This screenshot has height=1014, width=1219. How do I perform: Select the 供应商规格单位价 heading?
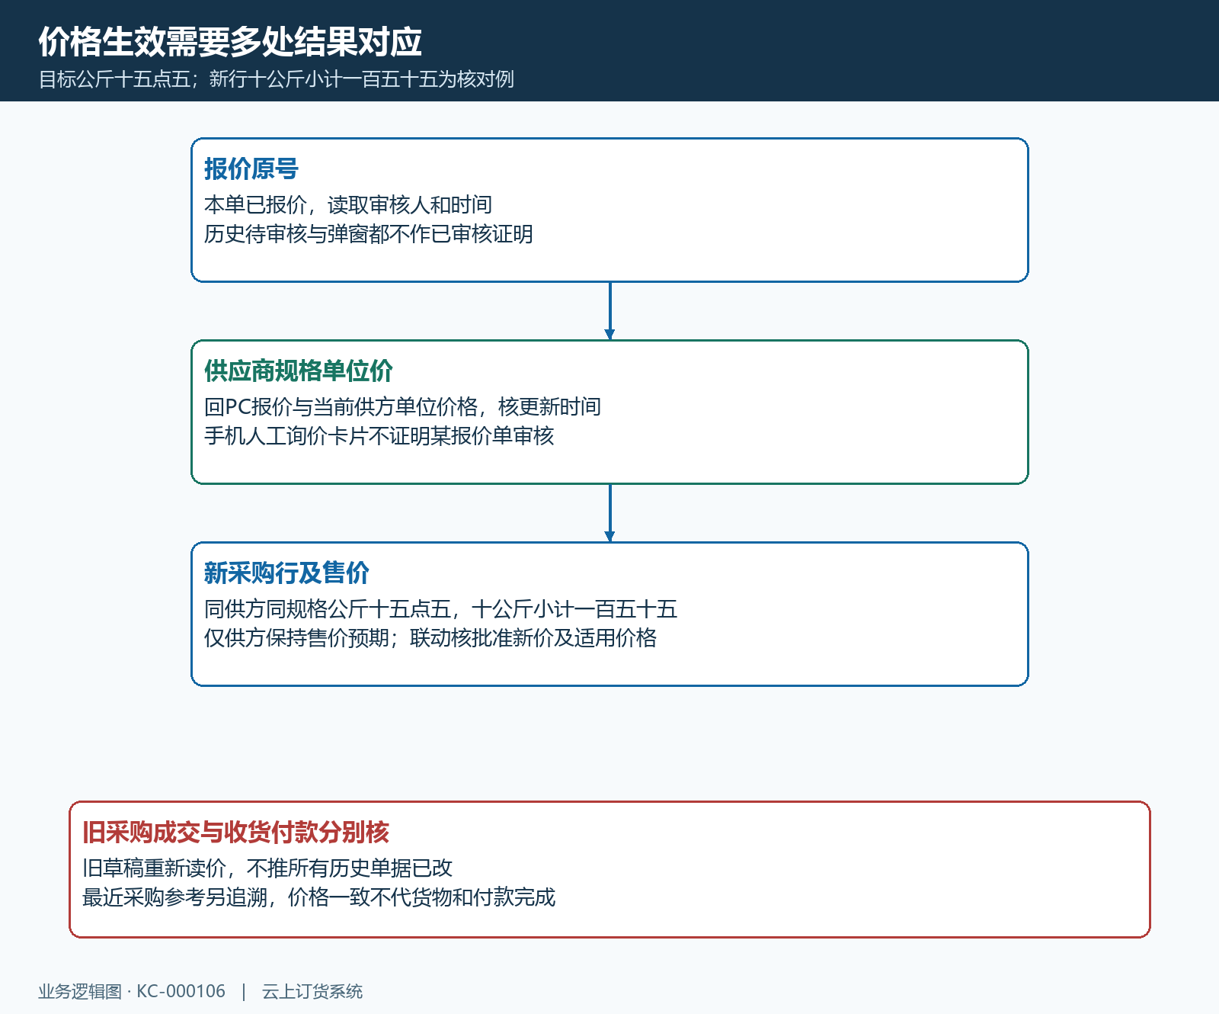298,371
